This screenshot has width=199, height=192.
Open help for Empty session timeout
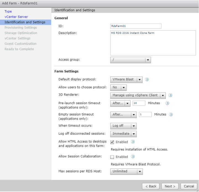pyautogui.click(x=171, y=114)
